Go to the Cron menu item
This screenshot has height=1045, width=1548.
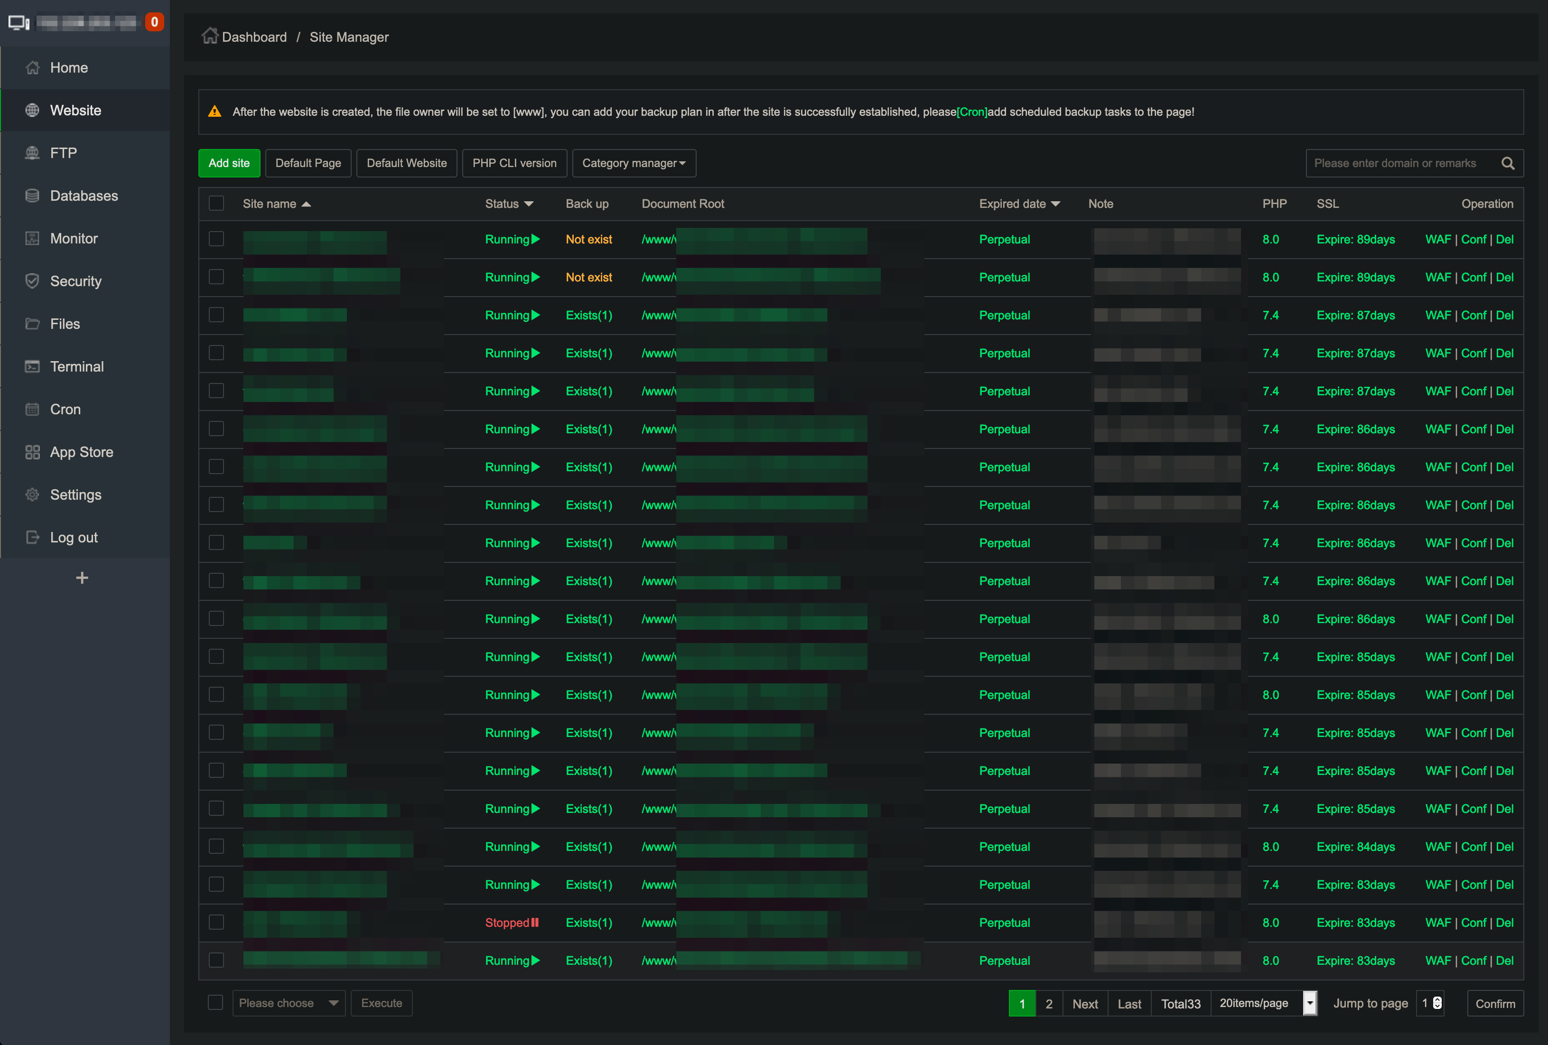(x=65, y=409)
